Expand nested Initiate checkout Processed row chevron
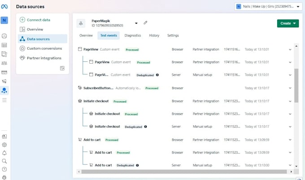Image resolution: width=305 pixels, height=180 pixels. click(x=290, y=114)
